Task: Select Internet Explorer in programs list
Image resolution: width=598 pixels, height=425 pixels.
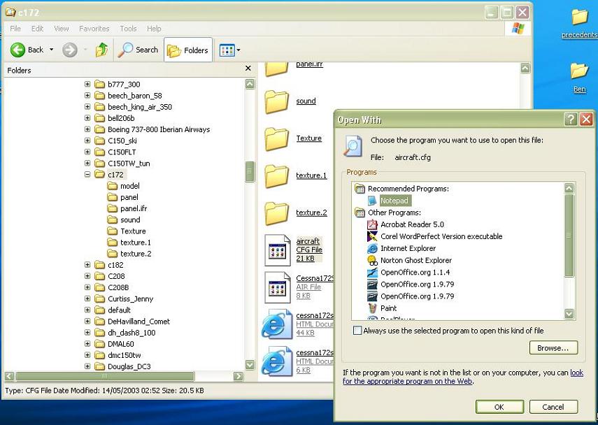Action: 408,248
